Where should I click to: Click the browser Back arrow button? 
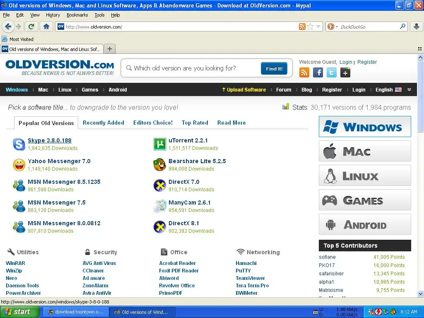(8, 26)
